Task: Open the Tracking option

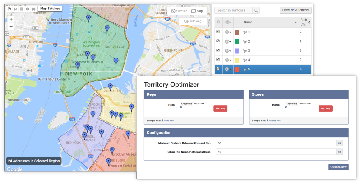Action: pyautogui.click(x=193, y=21)
